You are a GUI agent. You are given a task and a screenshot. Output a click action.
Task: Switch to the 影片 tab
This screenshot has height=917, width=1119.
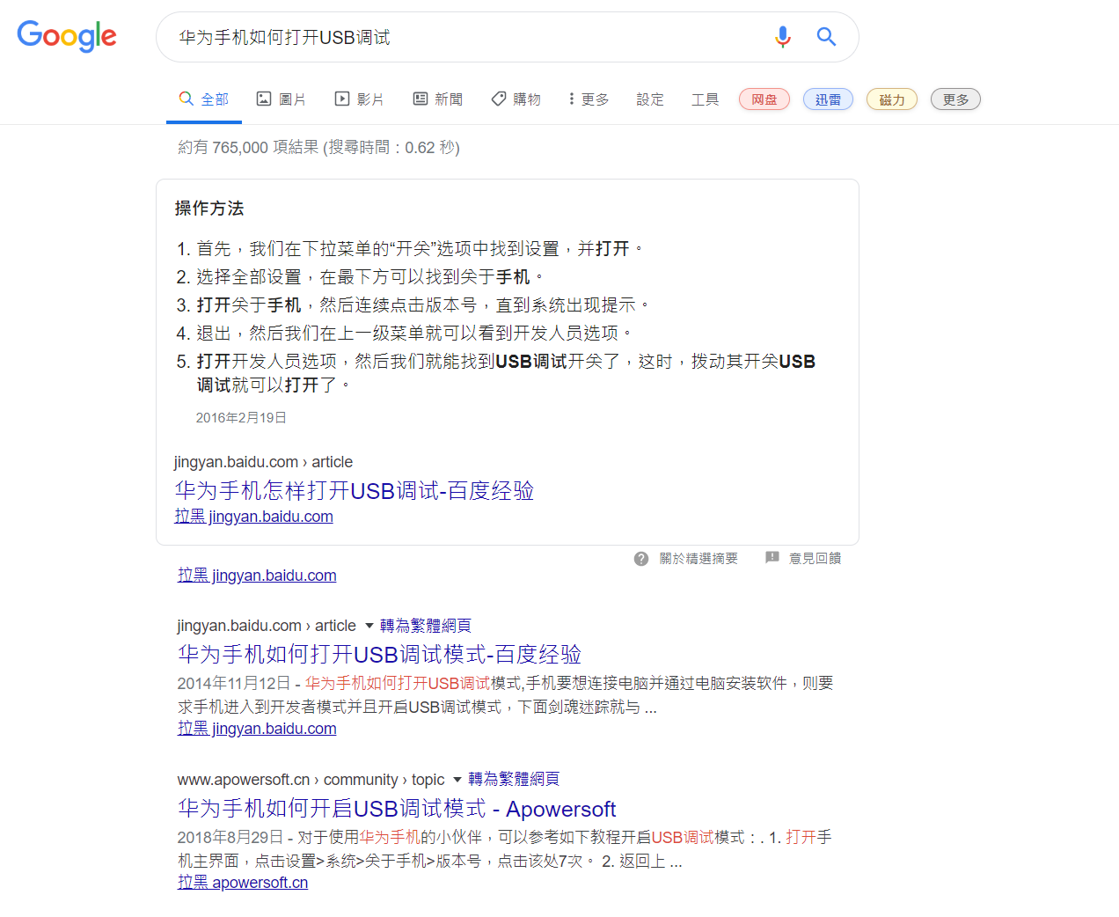(359, 99)
